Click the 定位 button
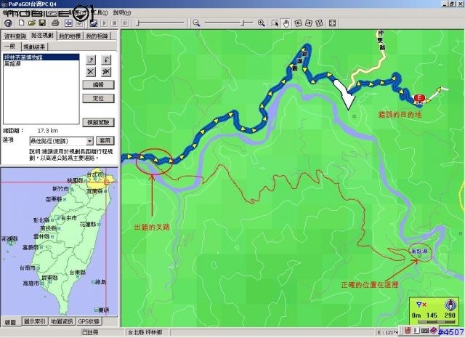This screenshot has height=338, width=465. click(x=98, y=98)
